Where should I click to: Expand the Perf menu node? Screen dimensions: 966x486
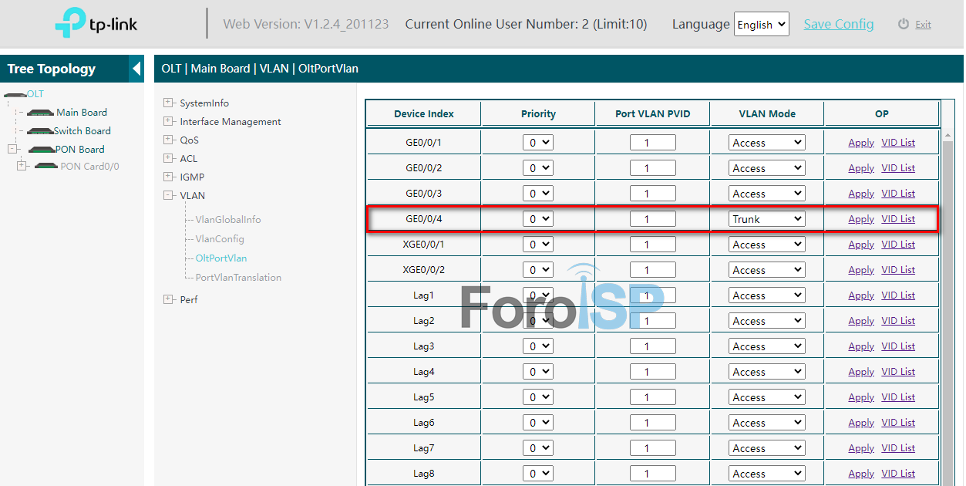click(x=169, y=299)
